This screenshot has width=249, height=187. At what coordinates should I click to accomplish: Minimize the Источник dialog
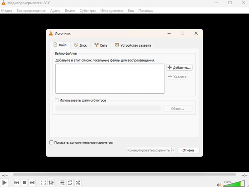tap(169, 33)
